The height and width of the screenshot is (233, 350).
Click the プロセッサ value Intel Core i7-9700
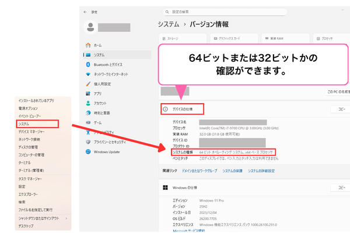pos(239,128)
